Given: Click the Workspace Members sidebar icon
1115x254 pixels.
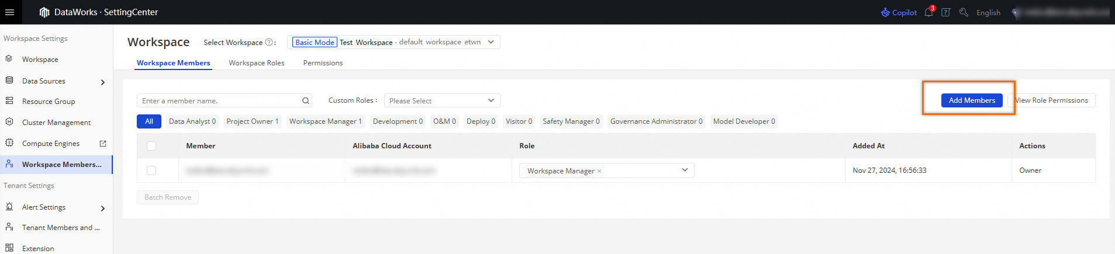Looking at the screenshot, I should (9, 164).
